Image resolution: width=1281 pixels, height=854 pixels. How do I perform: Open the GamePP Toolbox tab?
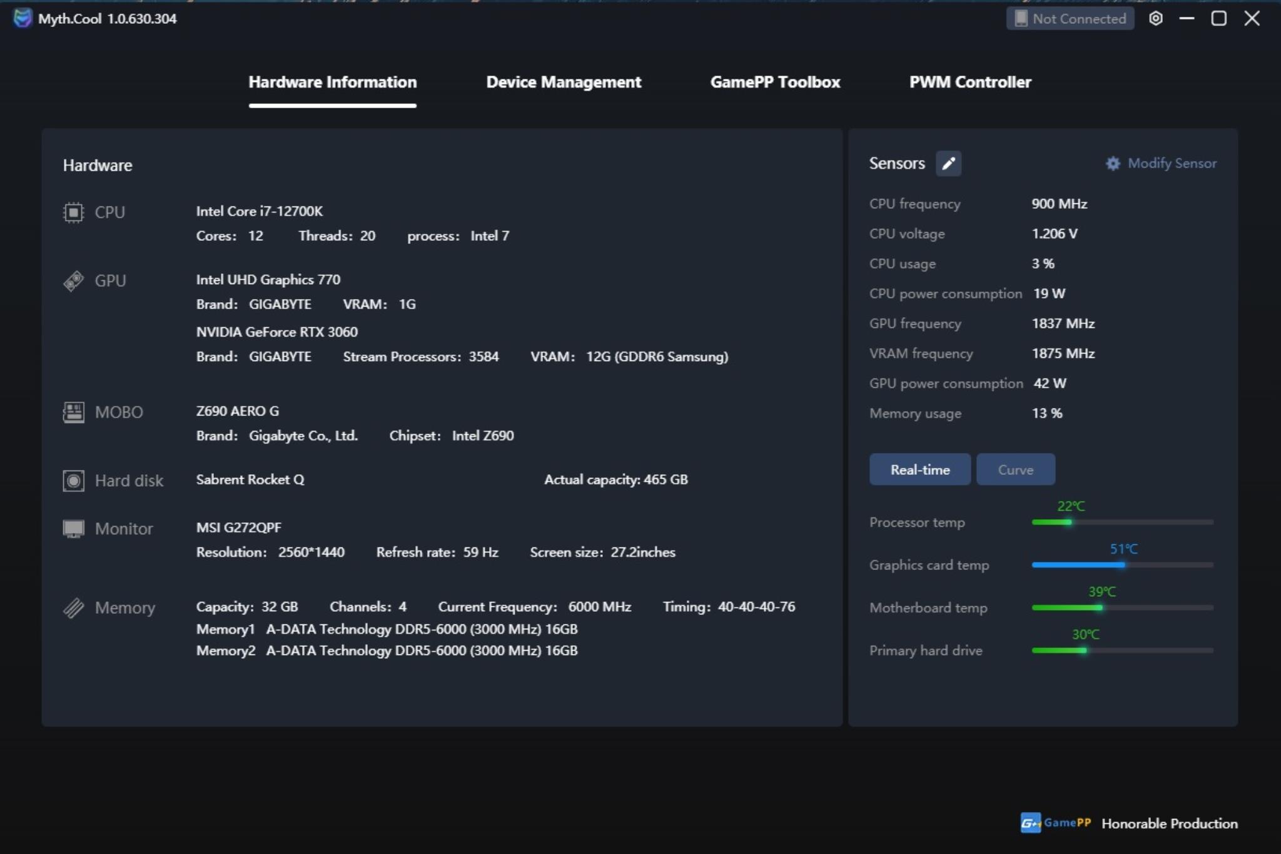775,82
